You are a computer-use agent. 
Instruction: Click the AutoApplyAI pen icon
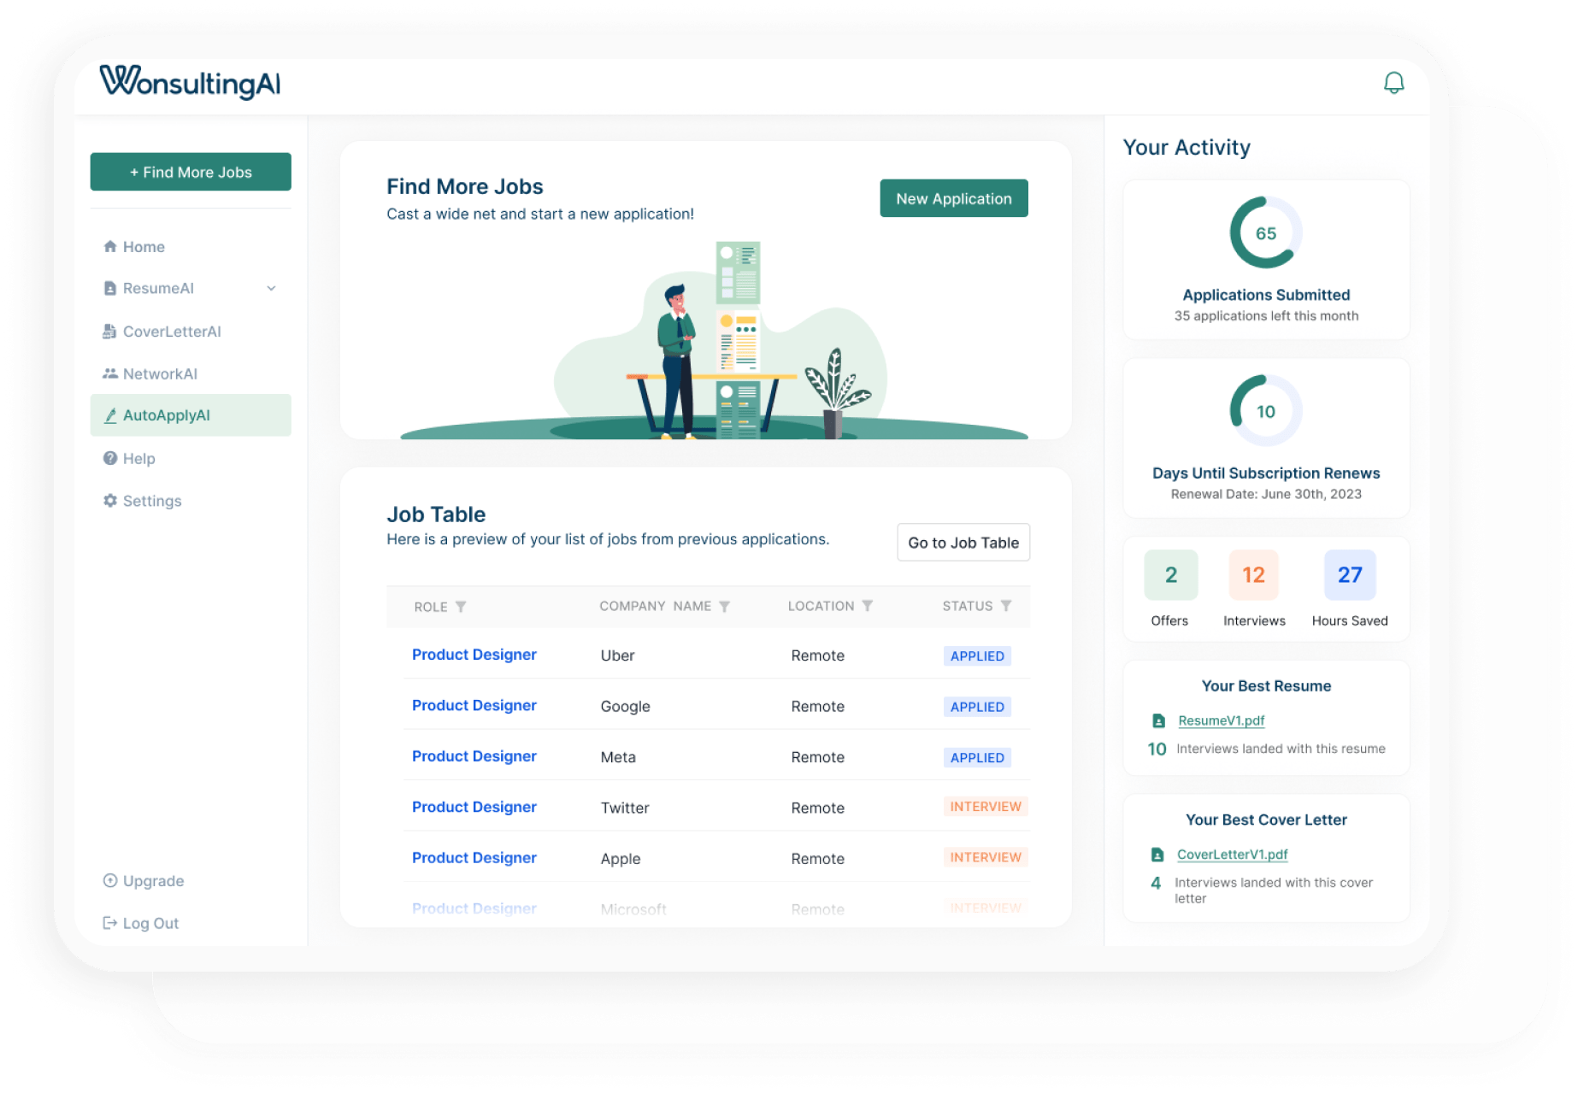(x=110, y=416)
